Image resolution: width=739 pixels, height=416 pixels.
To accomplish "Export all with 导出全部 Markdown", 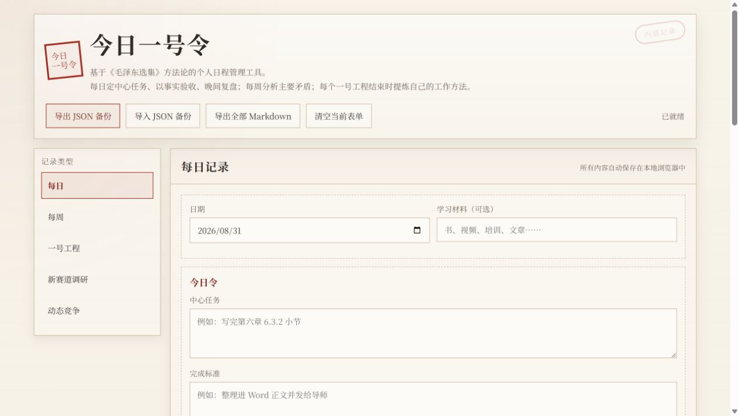I will click(x=253, y=116).
